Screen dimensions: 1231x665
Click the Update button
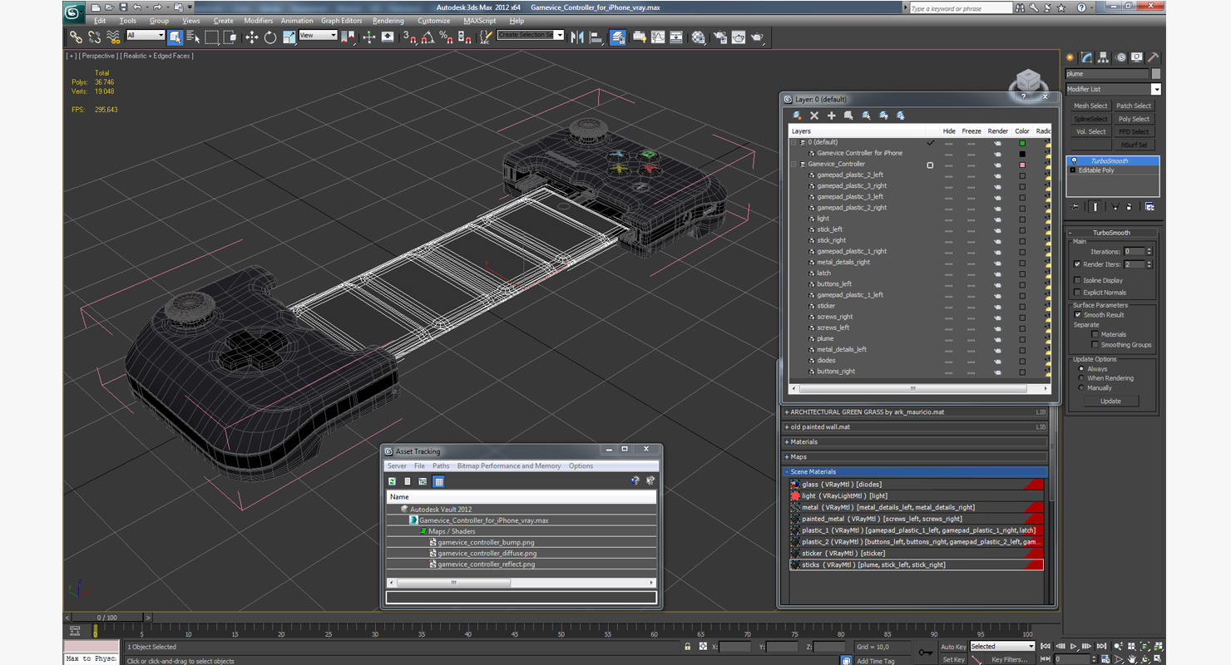click(1110, 401)
